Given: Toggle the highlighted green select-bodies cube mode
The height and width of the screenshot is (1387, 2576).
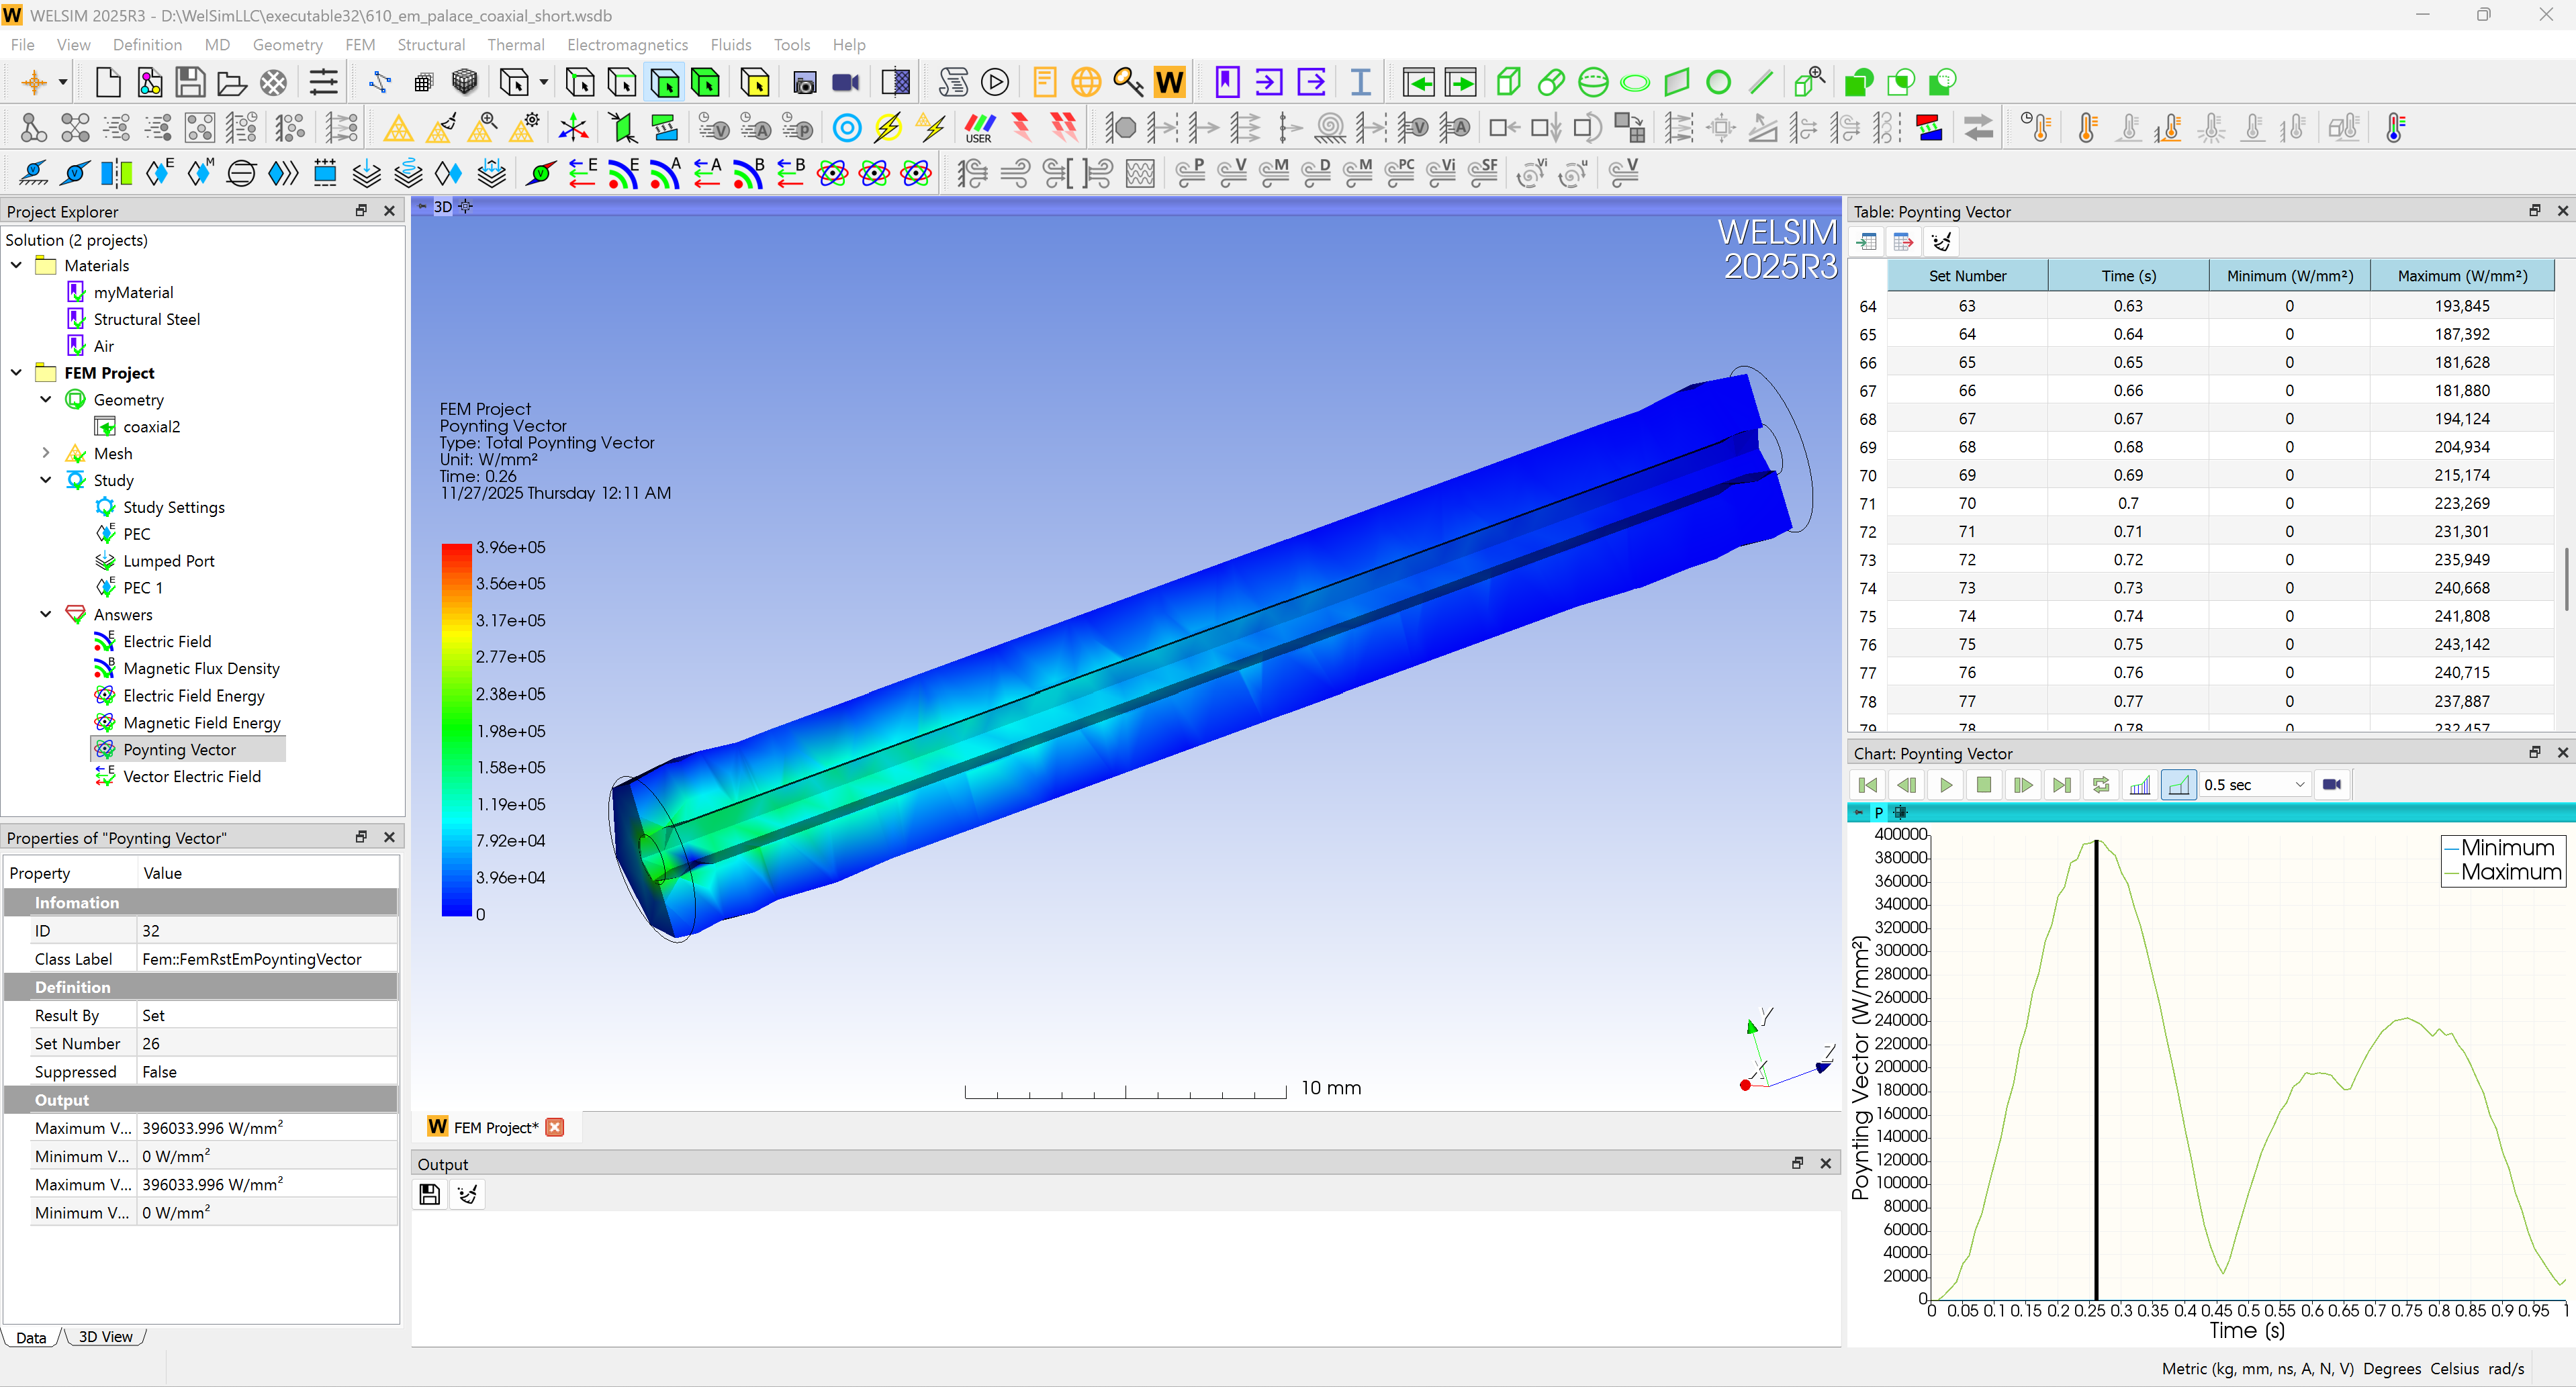Looking at the screenshot, I should click(664, 82).
